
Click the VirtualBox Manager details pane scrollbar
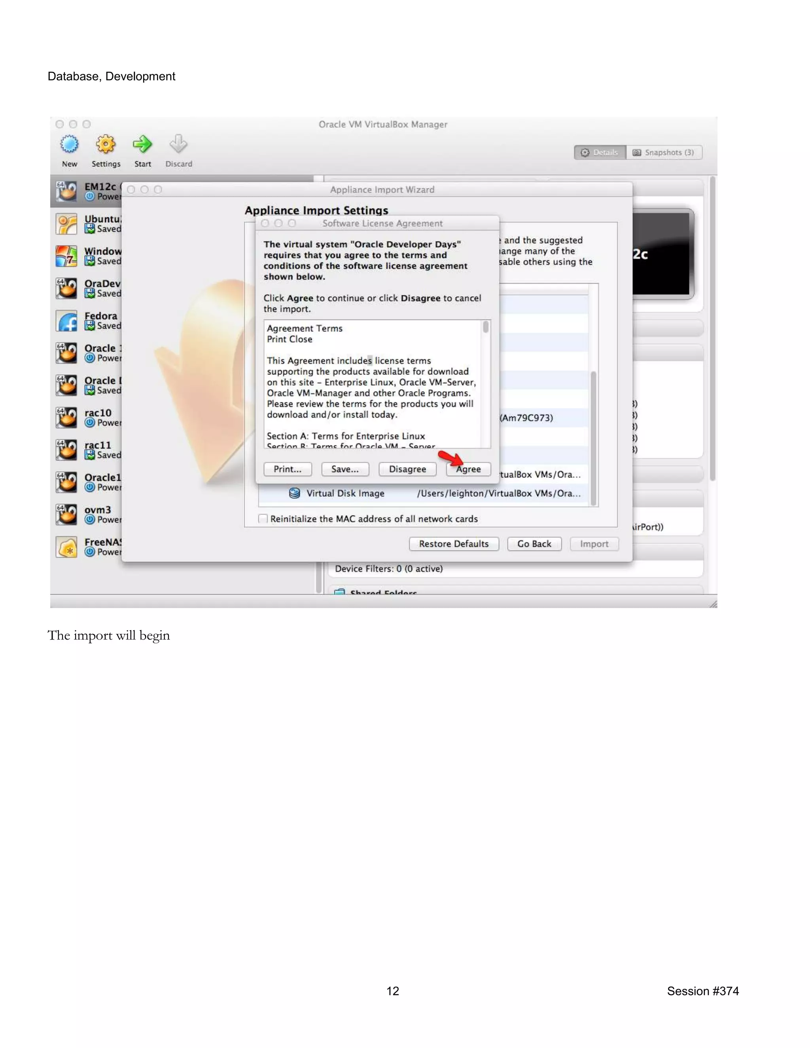713,329
